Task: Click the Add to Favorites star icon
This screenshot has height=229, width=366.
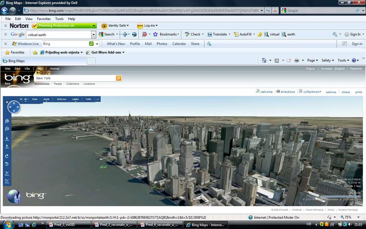Action: pyautogui.click(x=35, y=53)
